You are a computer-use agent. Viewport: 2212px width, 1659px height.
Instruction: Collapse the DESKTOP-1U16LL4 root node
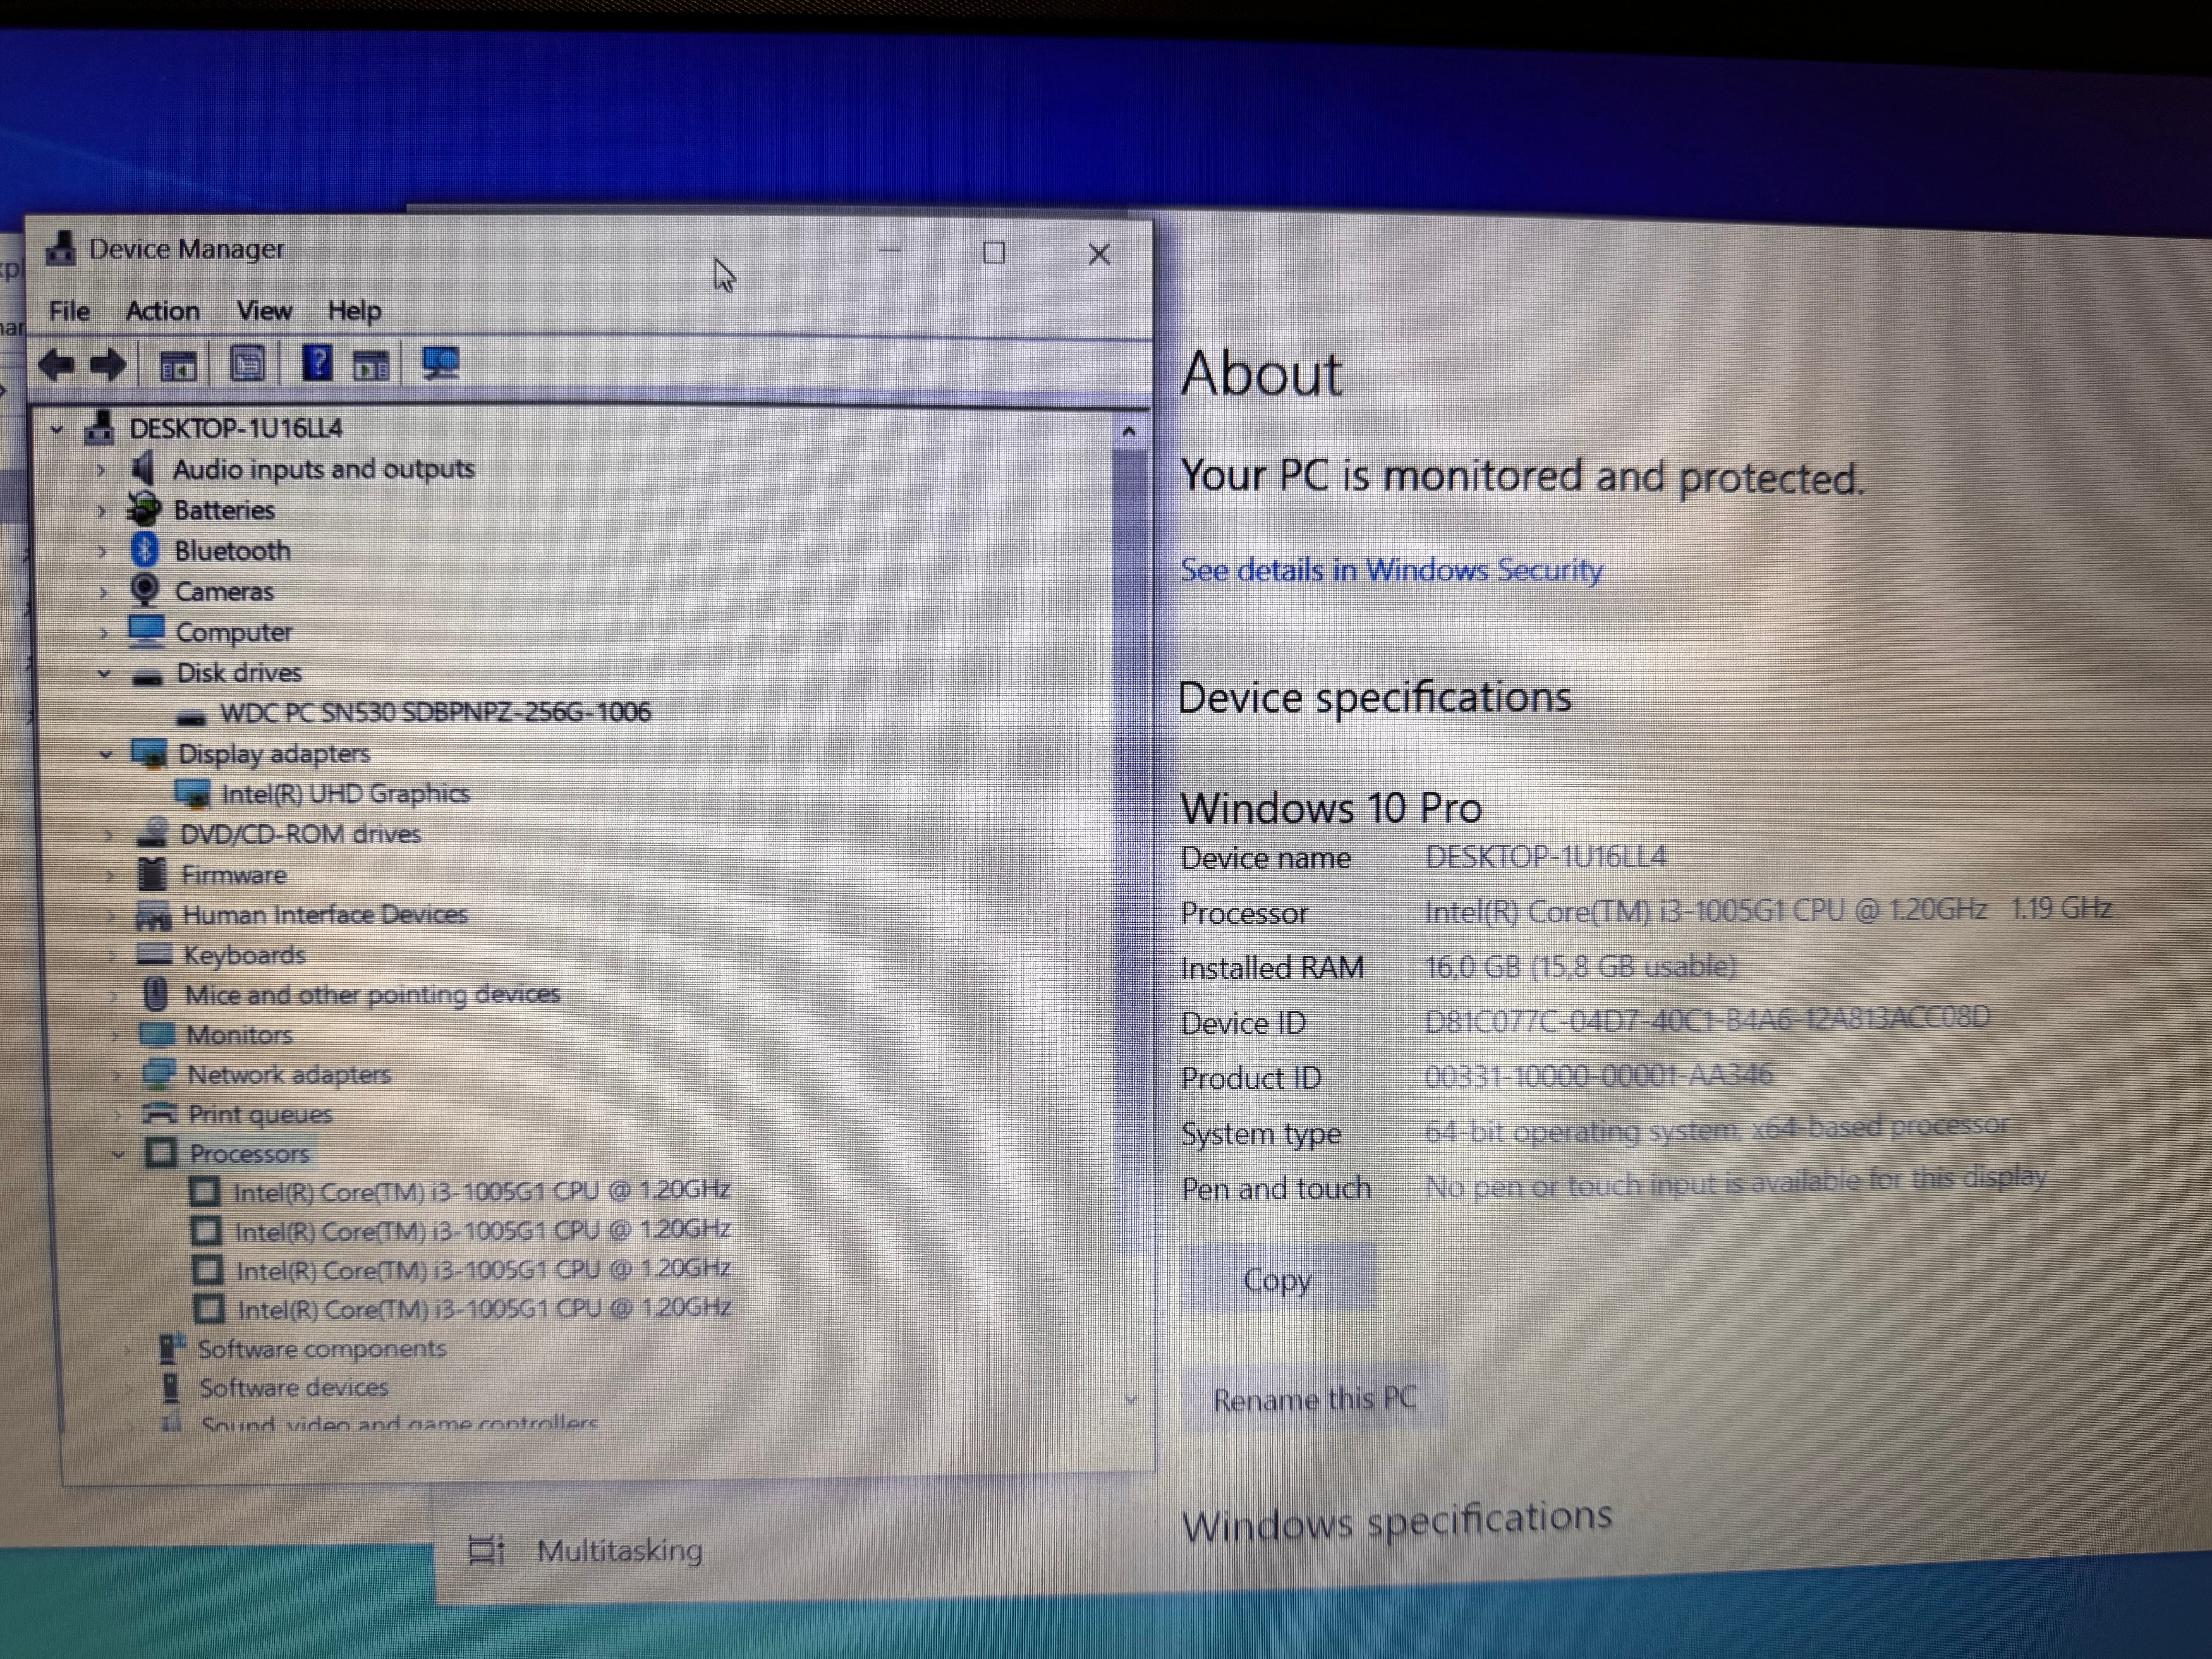click(x=56, y=430)
